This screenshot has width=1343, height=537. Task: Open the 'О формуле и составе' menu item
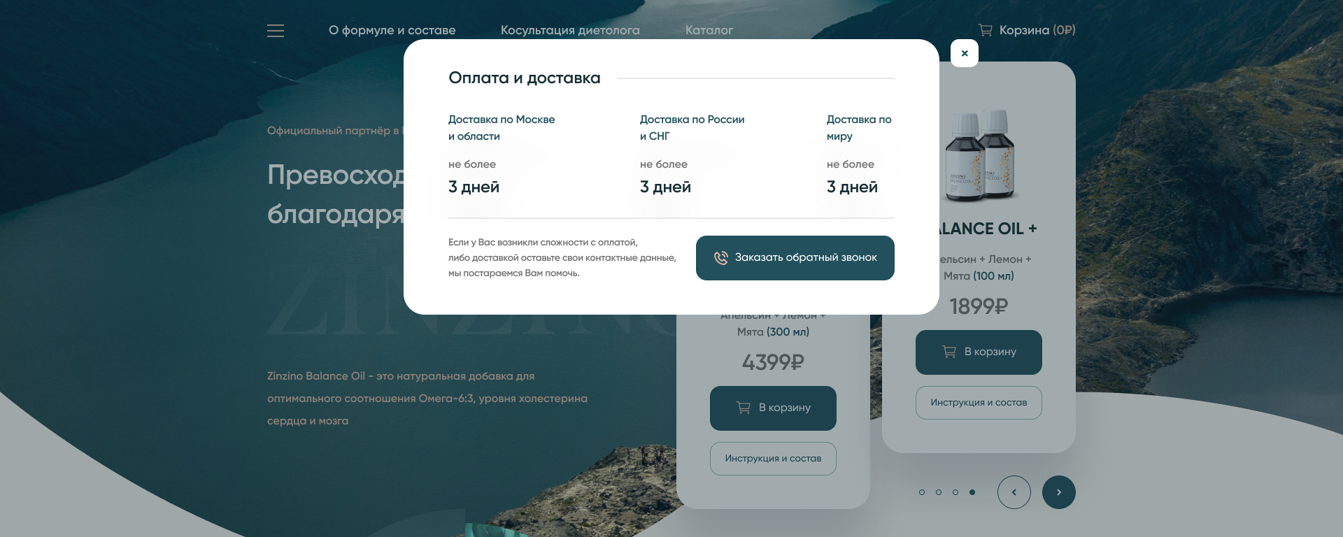coord(392,30)
